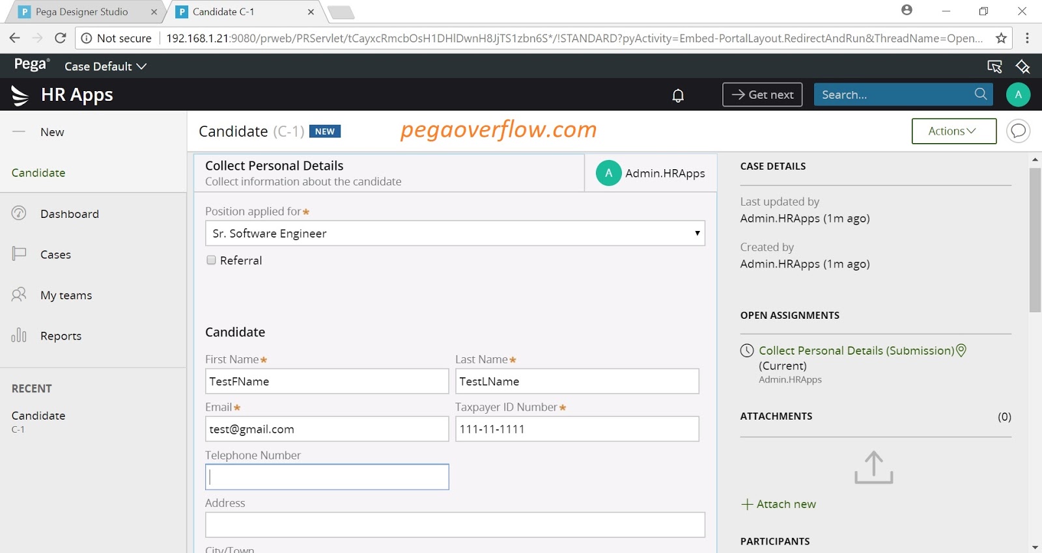Click the Telephone Number field
Viewport: 1042px width, 553px height.
[327, 477]
